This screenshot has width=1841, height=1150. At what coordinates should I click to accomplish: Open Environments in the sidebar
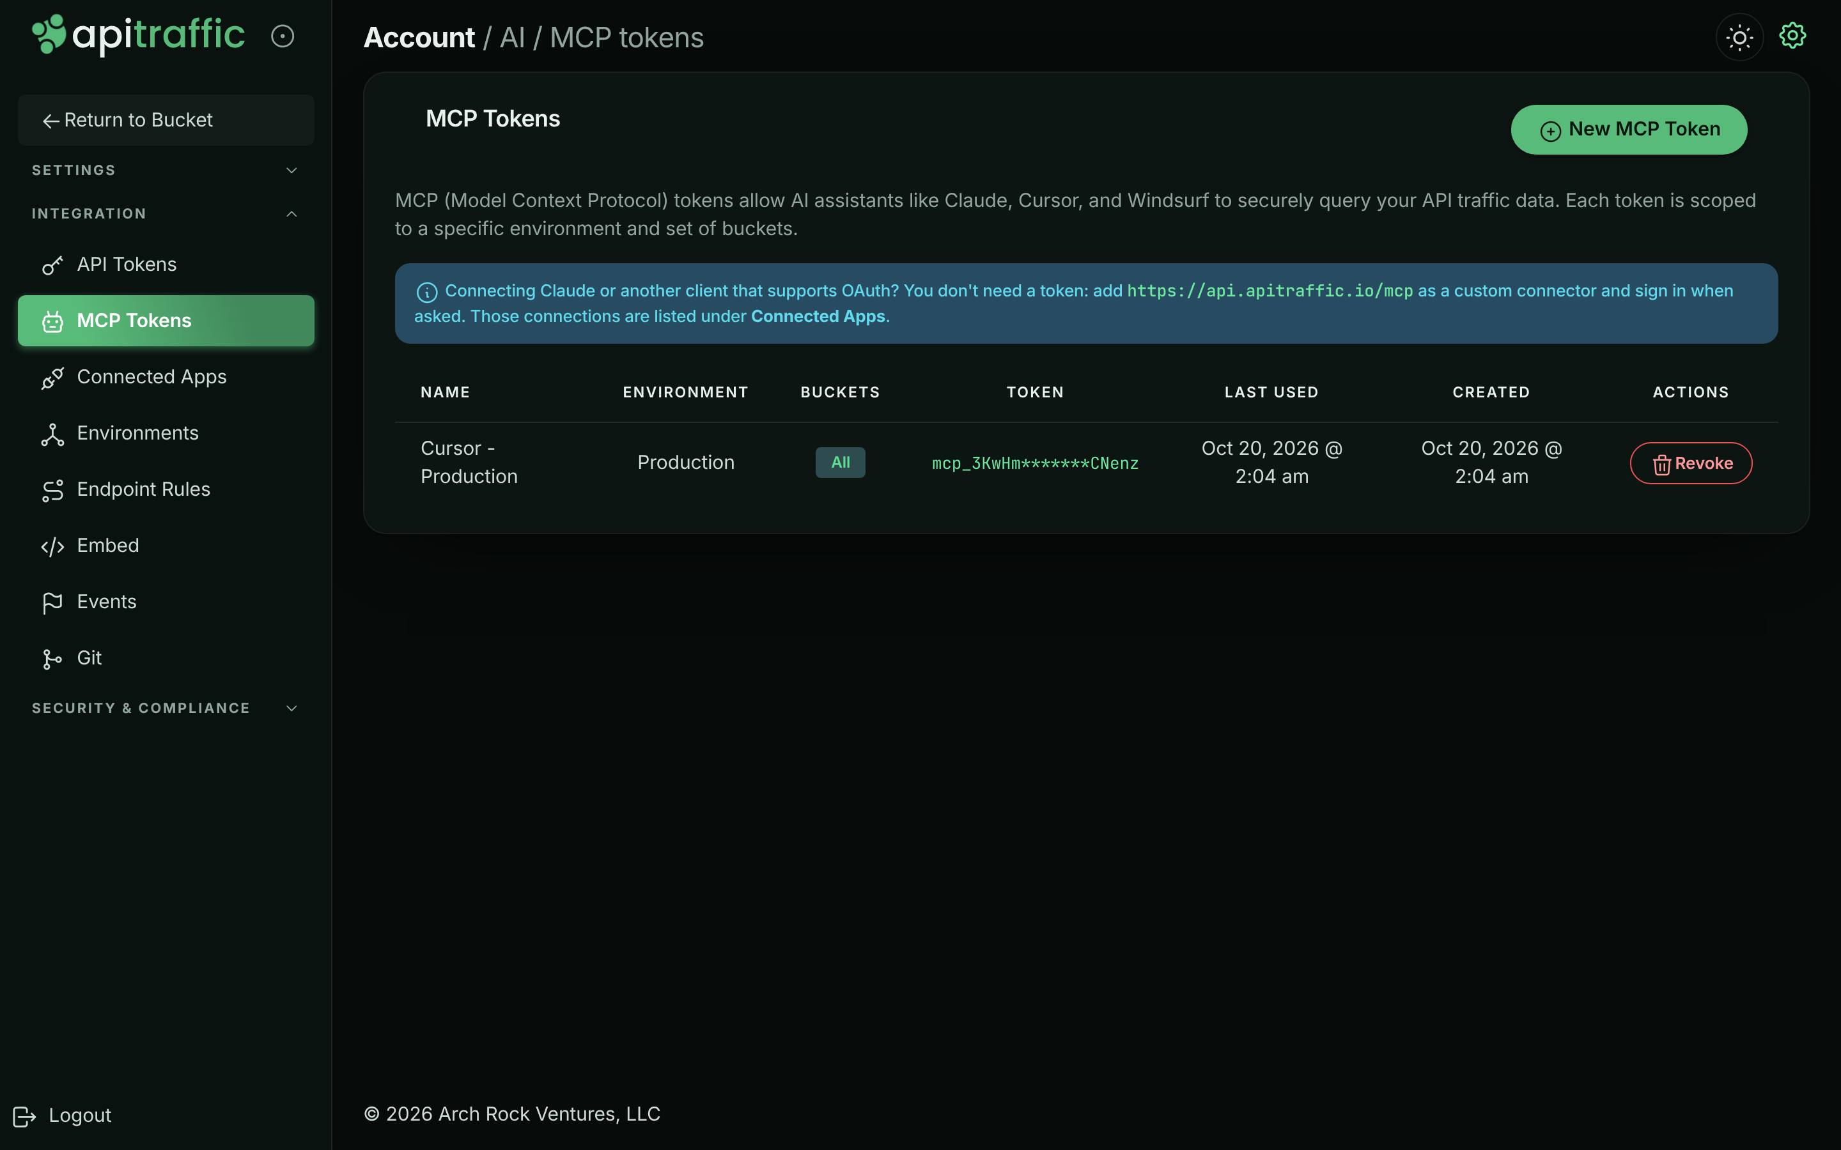(x=166, y=434)
